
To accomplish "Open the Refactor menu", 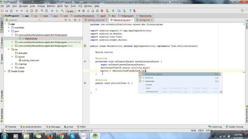I will [51, 6].
